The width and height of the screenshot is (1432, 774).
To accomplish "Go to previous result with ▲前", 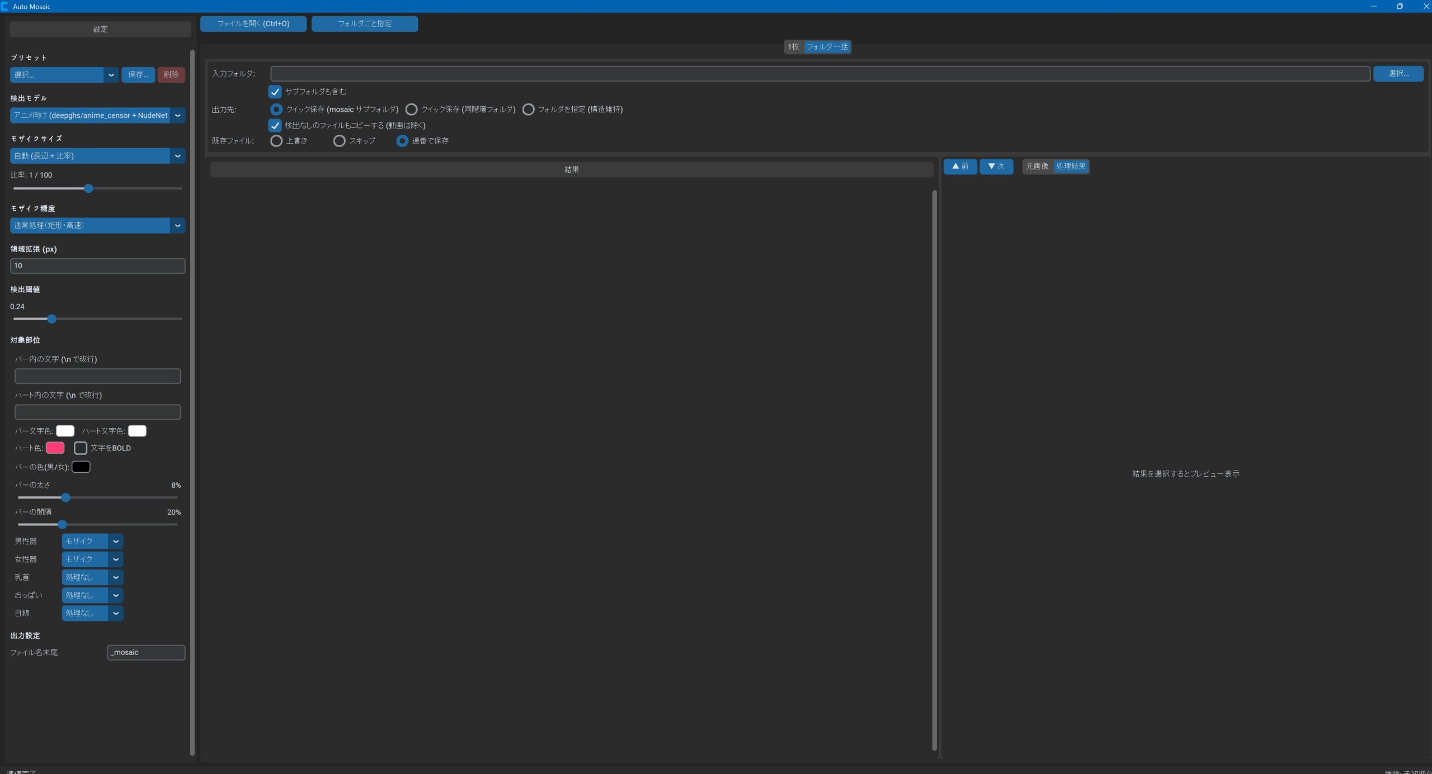I will [960, 167].
